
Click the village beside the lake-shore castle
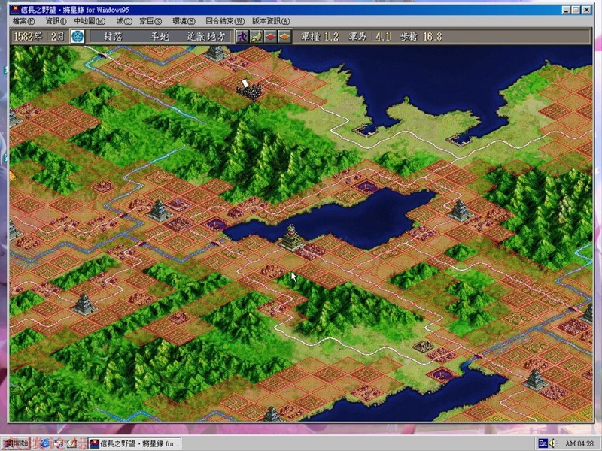(x=312, y=251)
